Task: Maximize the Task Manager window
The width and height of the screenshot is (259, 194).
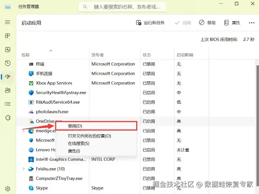Action: 236,4
